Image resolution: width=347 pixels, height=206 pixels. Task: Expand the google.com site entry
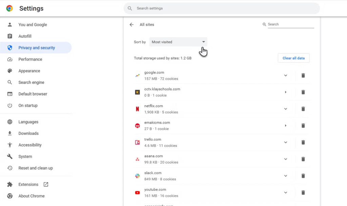pyautogui.click(x=285, y=76)
